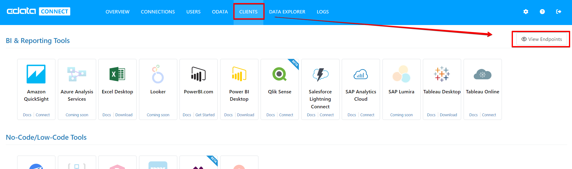This screenshot has height=169, width=572.
Task: Click the Amazon QuickSight card title
Action: [x=36, y=95]
